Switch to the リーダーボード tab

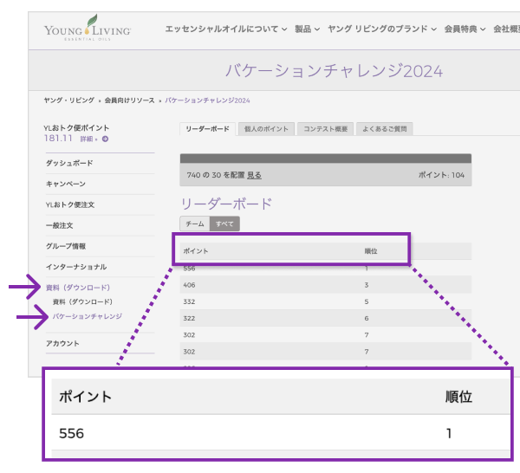(x=206, y=129)
